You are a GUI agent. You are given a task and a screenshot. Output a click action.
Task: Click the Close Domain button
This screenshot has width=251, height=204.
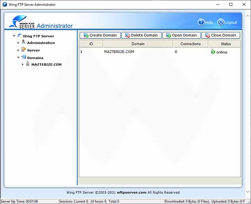pyautogui.click(x=221, y=35)
